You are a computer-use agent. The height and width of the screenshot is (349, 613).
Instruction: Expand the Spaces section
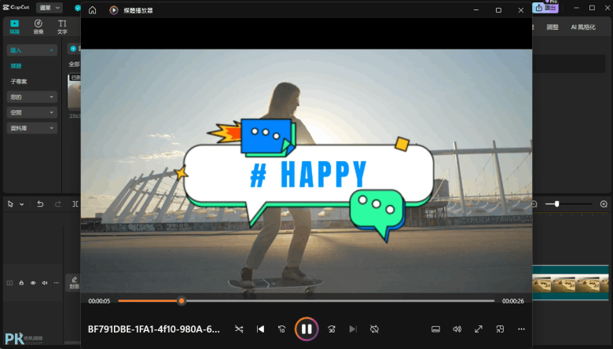pos(32,112)
